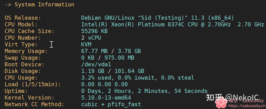
Task: Click the pink sakura flower watermark icon
Action: pos(221,103)
